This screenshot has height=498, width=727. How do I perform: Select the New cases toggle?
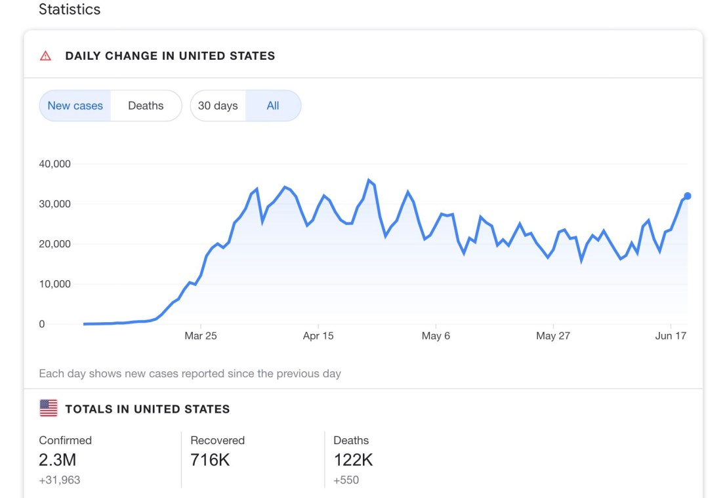point(75,106)
